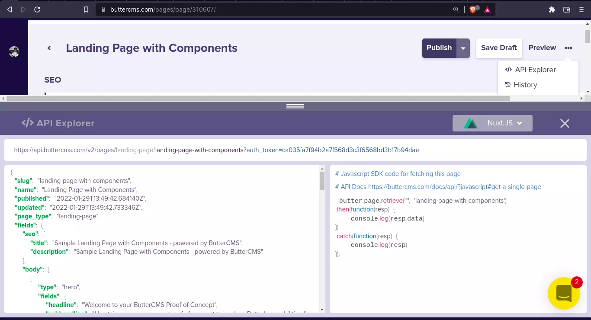Click the "page_type" key in JSON

[x=34, y=216]
